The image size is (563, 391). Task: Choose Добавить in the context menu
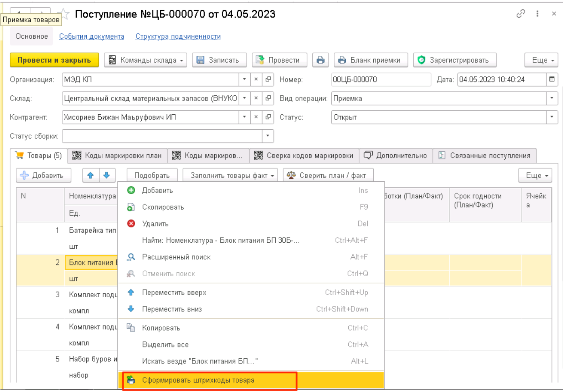point(251,190)
